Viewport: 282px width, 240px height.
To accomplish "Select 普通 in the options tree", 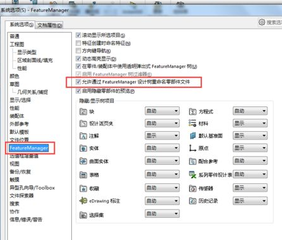I will [15, 36].
